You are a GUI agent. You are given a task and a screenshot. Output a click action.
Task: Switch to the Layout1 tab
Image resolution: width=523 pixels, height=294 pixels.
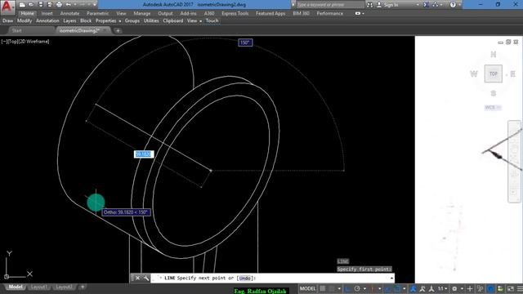coord(38,287)
